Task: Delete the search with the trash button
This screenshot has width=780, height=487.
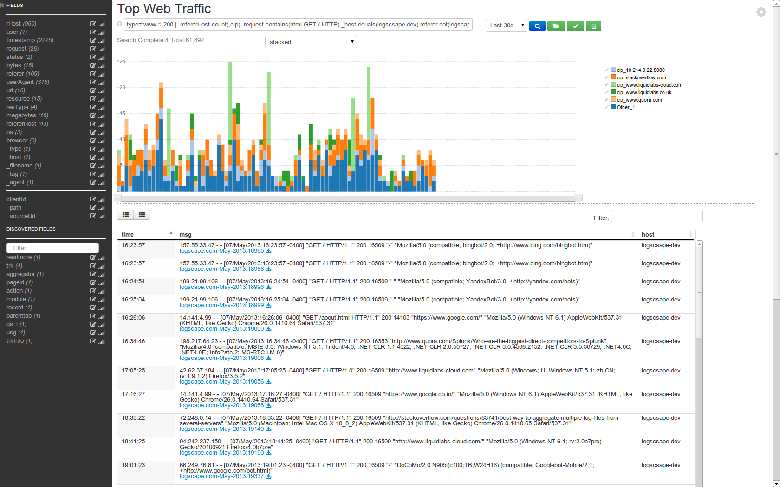Action: [x=593, y=26]
